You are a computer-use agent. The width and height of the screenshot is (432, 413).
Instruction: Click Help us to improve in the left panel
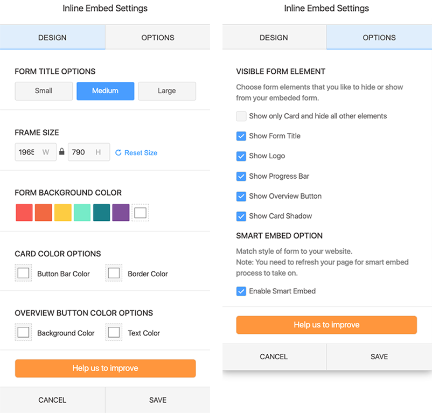[105, 368]
